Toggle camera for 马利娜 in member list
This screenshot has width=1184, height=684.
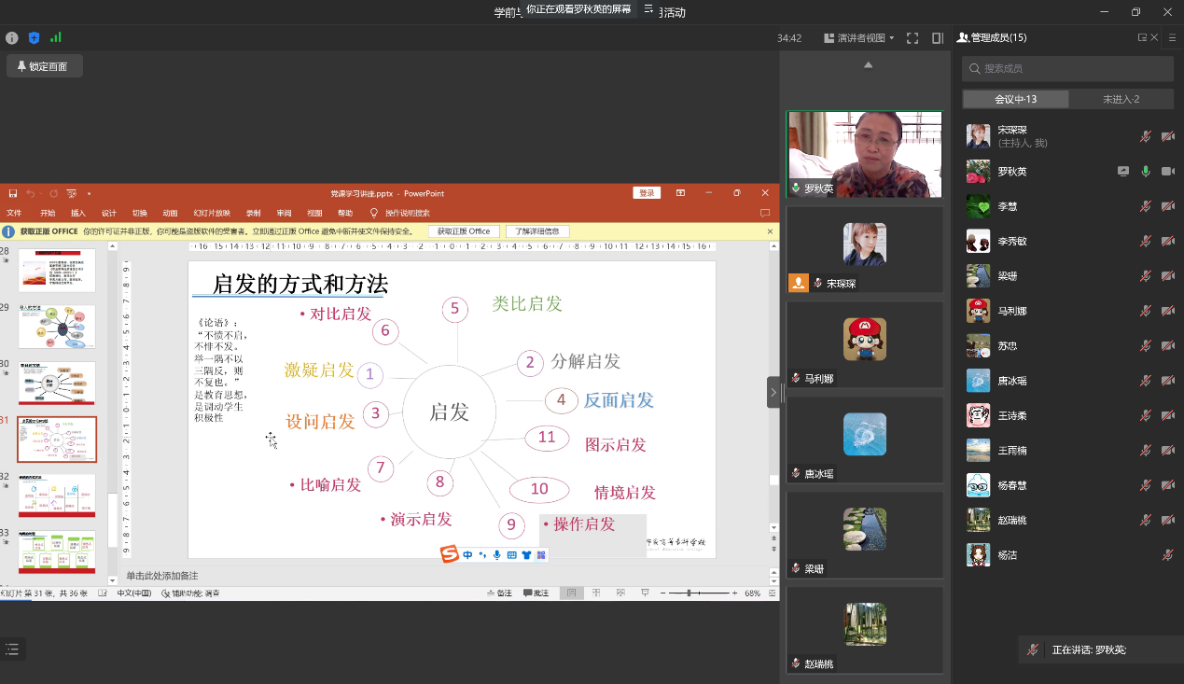(x=1167, y=311)
